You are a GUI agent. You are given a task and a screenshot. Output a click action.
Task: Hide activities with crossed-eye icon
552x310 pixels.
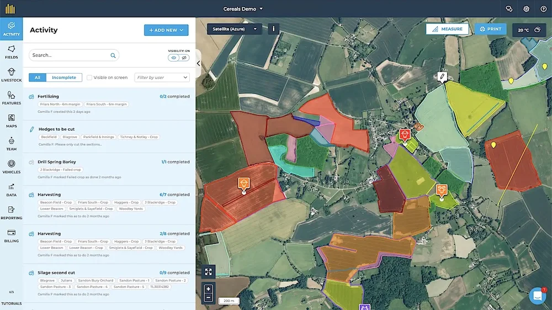tap(184, 57)
